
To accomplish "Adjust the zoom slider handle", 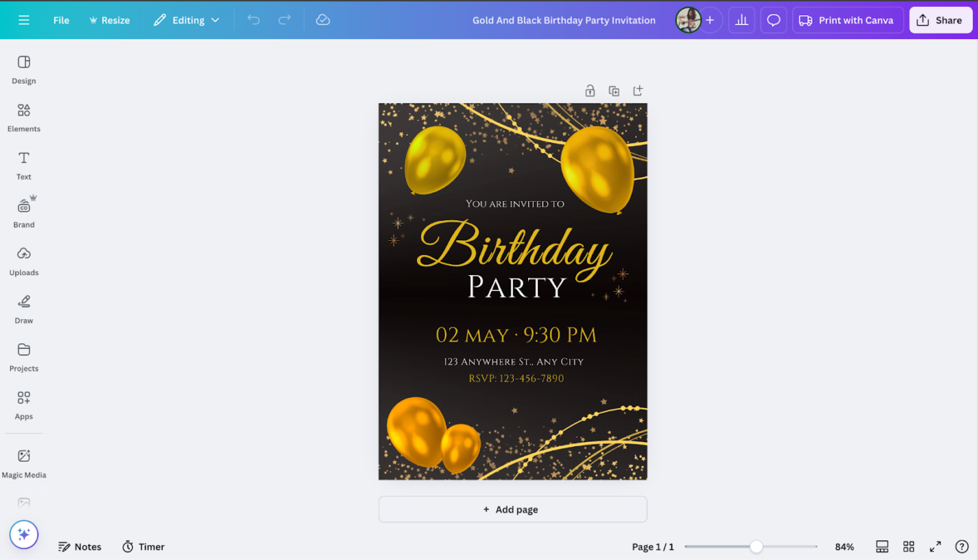I will (x=756, y=547).
